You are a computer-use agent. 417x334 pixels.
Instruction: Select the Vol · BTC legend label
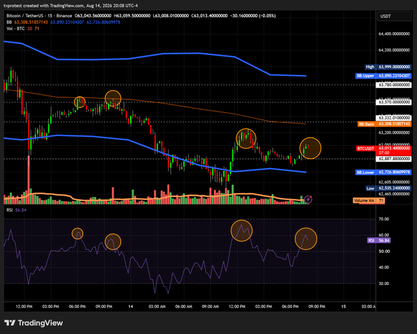click(15, 28)
